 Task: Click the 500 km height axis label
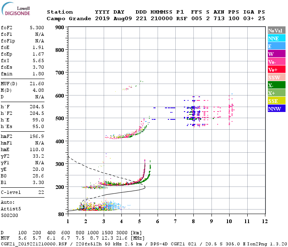click(x=60, y=119)
